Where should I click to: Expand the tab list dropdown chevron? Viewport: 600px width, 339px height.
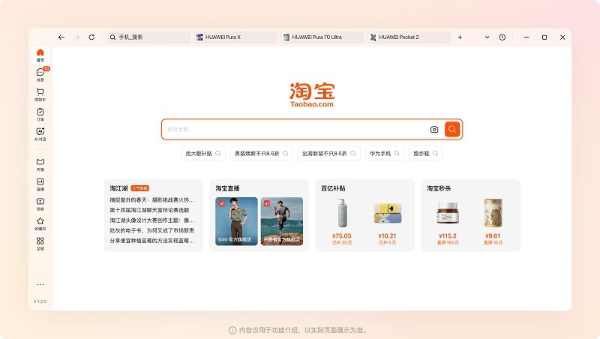pos(487,37)
